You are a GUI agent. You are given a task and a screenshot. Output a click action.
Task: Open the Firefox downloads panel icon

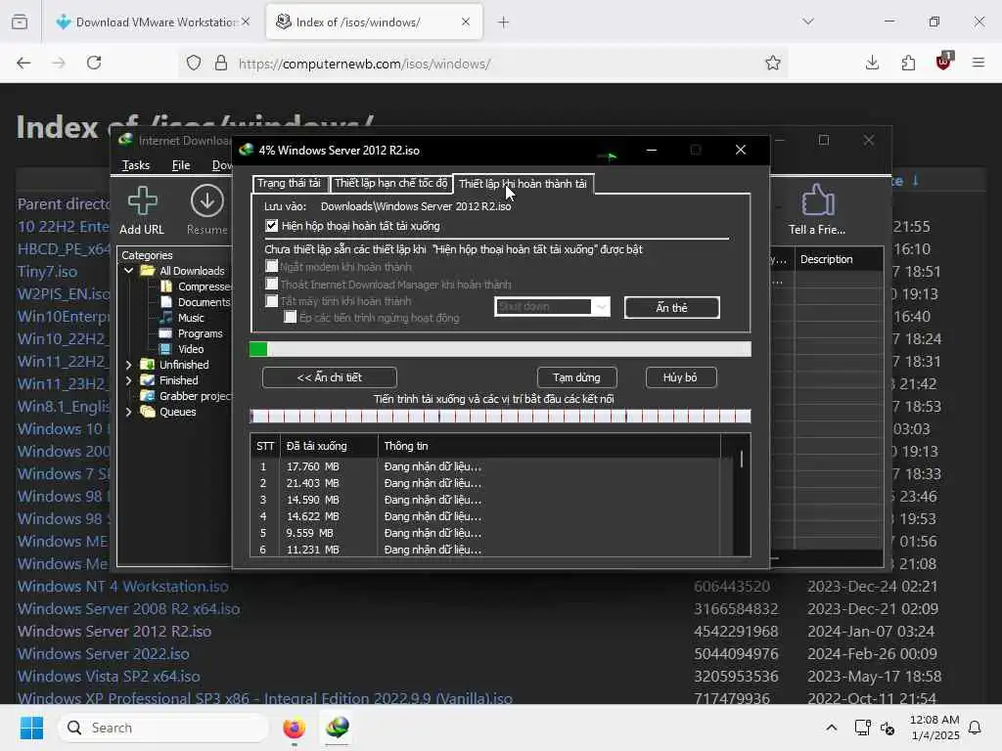[x=872, y=63]
